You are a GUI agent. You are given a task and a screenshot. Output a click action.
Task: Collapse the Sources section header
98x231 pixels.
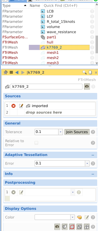pyautogui.click(x=50, y=96)
